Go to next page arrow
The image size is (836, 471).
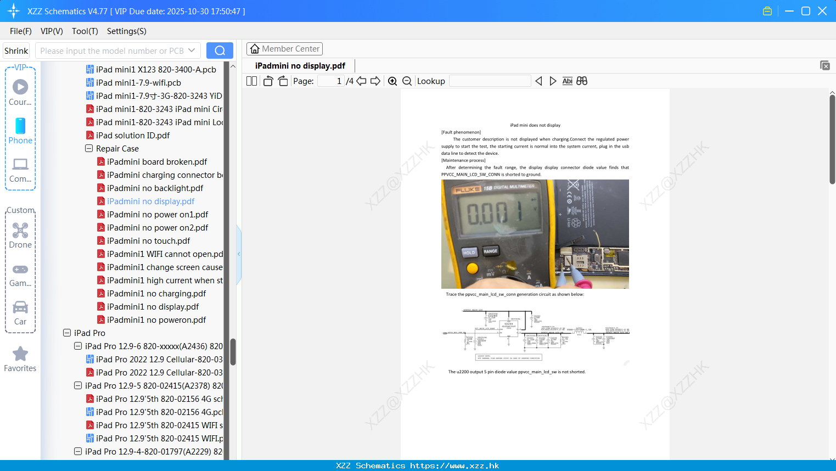click(375, 81)
